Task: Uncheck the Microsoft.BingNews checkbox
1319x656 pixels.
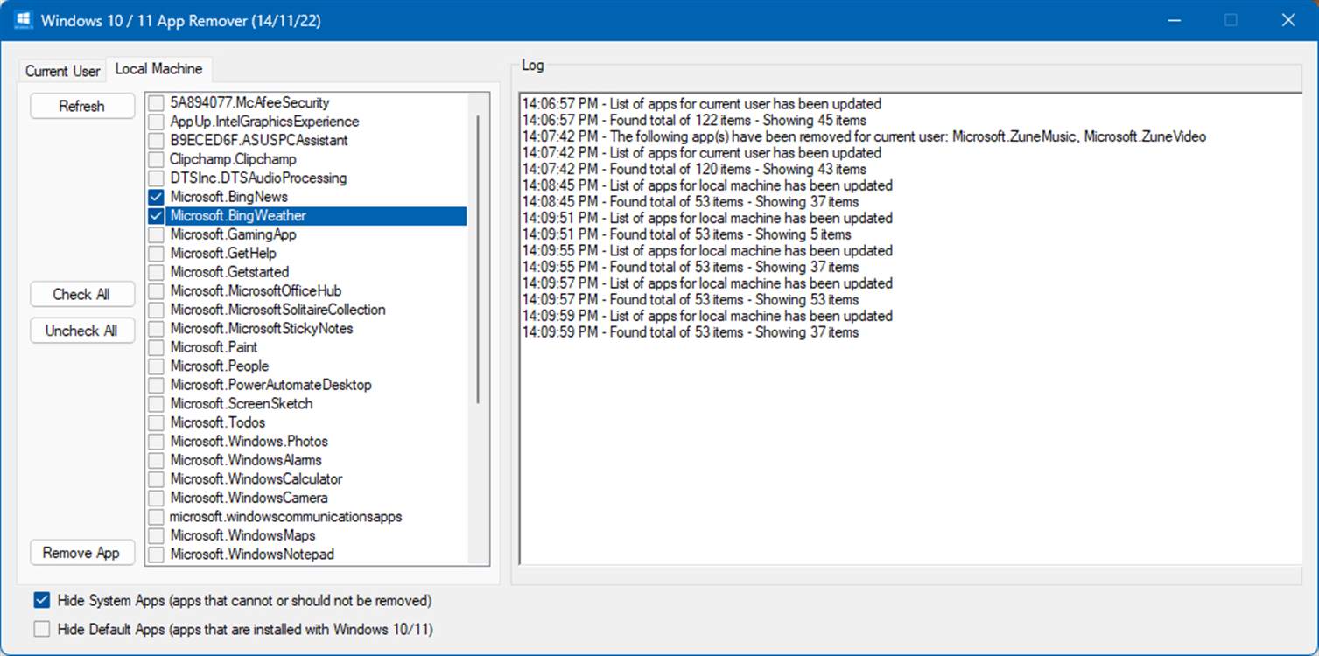Action: pos(156,197)
